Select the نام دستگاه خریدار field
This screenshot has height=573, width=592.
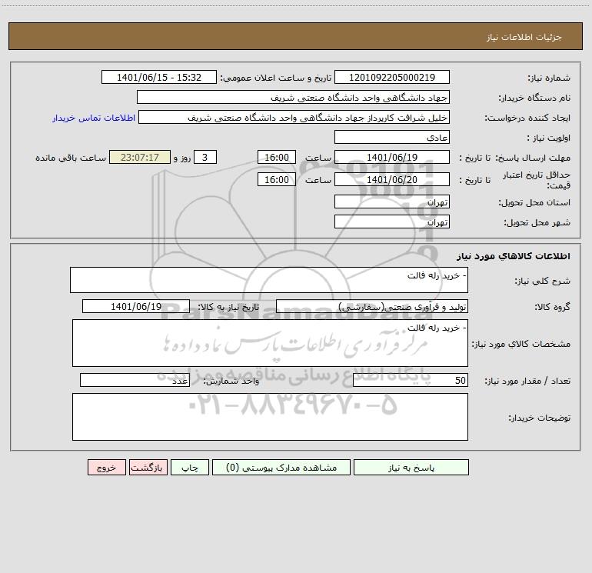click(x=293, y=97)
